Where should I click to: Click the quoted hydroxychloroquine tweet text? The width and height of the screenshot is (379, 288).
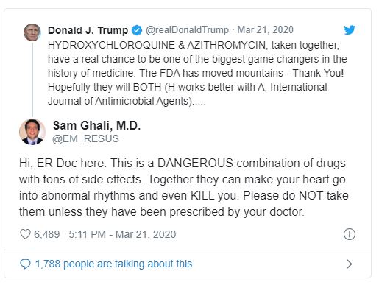point(197,73)
